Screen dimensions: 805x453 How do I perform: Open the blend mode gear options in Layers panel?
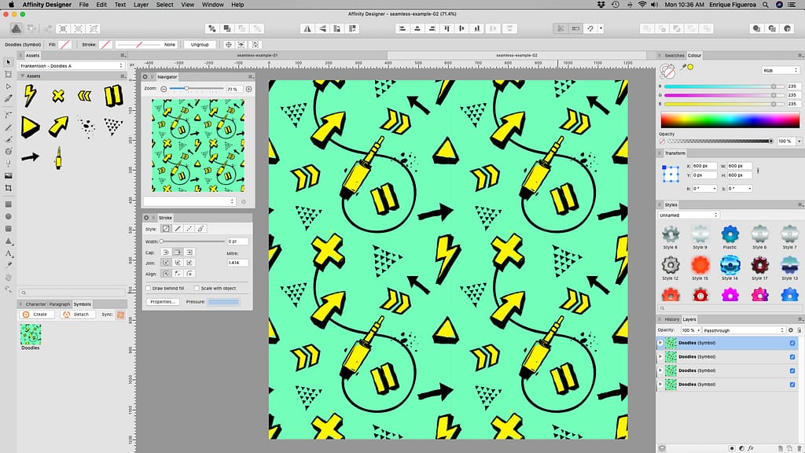[791, 330]
